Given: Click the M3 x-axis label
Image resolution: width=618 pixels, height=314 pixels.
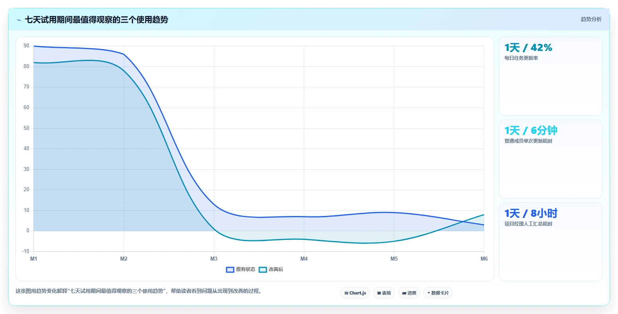Looking at the screenshot, I should tap(214, 259).
